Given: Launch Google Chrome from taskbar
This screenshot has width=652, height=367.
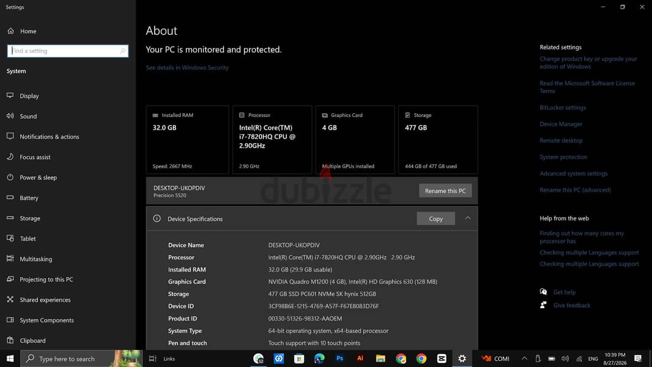Looking at the screenshot, I should click(421, 358).
